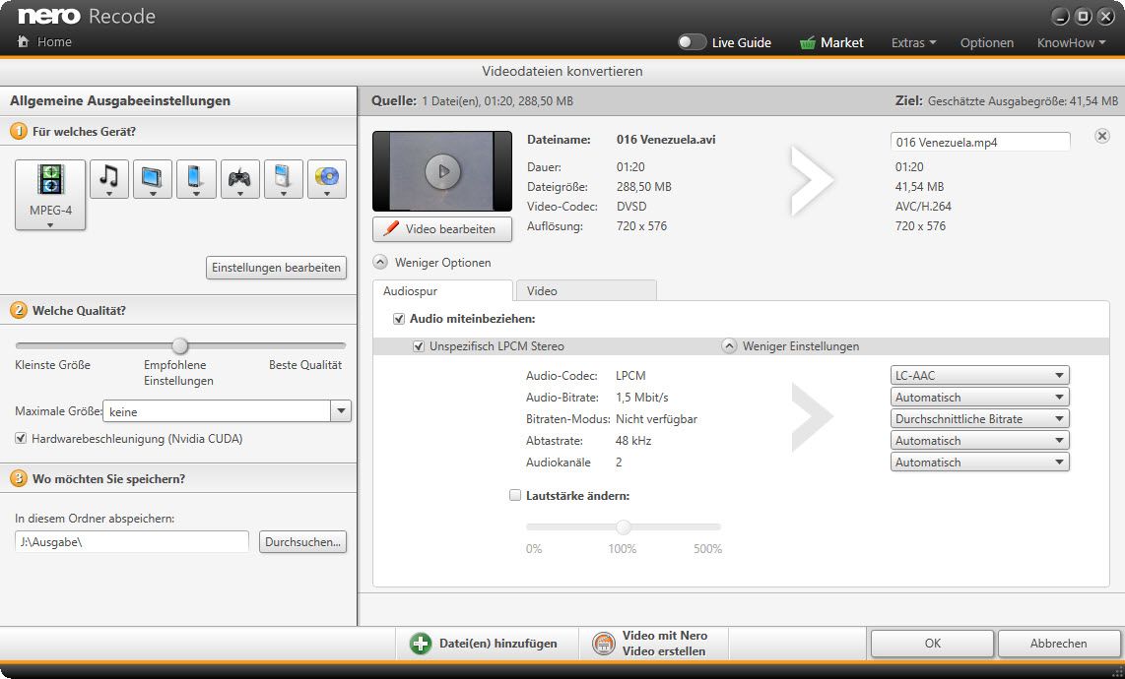Pick the tablet device profile icon
Image resolution: width=1125 pixels, height=679 pixels.
[x=153, y=177]
